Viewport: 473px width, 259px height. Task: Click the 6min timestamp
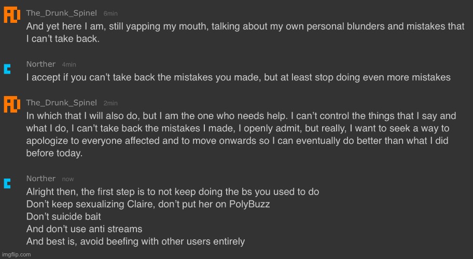[x=110, y=13]
